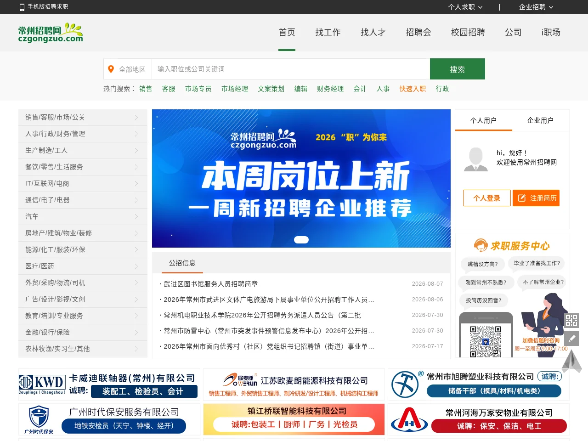
Task: Click the 财务经理 hot search link
Action: click(330, 89)
